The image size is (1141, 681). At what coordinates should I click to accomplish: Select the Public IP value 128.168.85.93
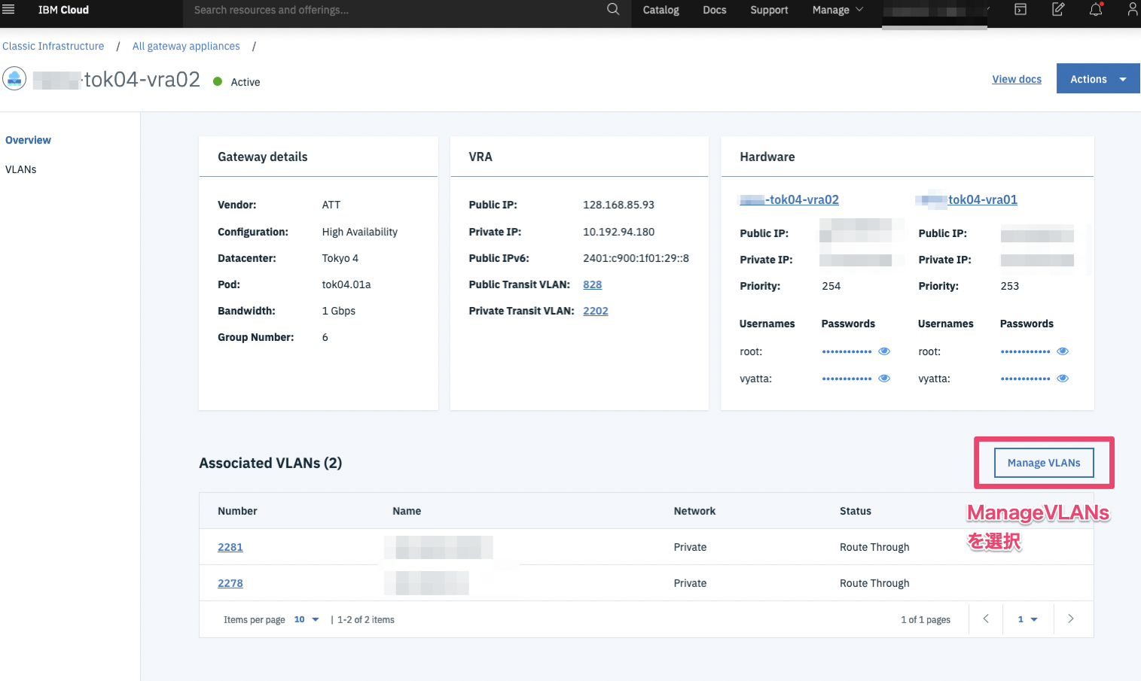click(x=618, y=205)
